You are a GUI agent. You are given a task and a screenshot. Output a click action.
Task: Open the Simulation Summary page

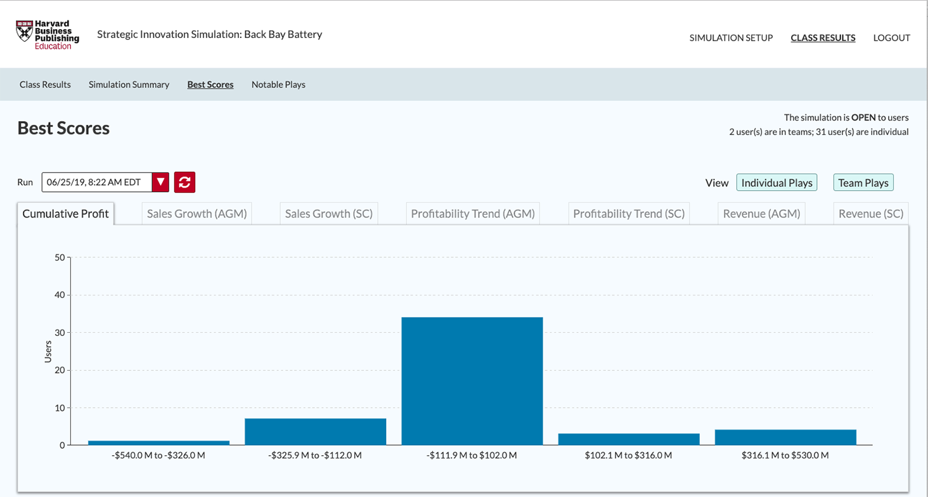pos(129,84)
